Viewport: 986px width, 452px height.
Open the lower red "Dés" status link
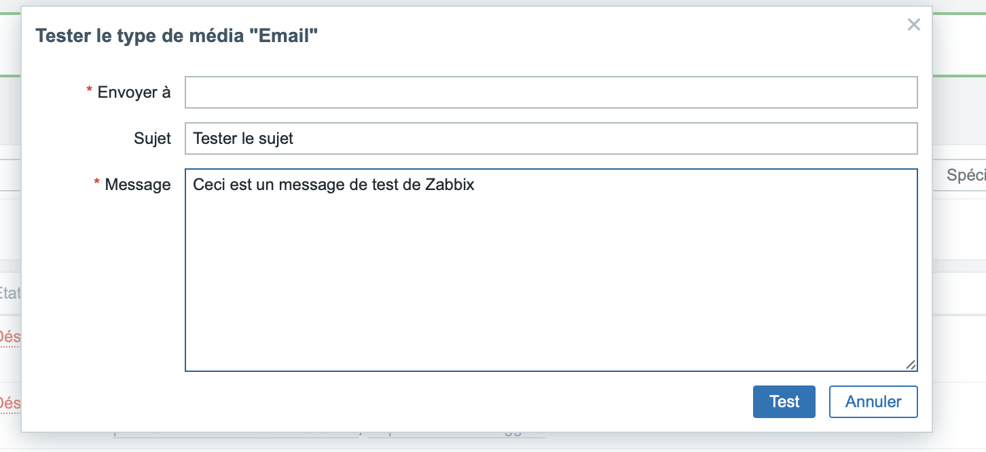point(10,403)
